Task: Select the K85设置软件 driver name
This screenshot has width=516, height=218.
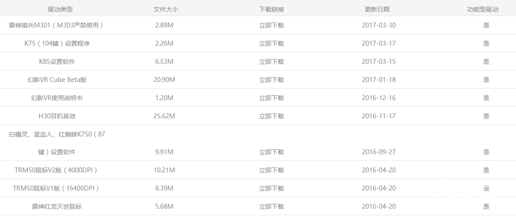Action: [x=57, y=62]
